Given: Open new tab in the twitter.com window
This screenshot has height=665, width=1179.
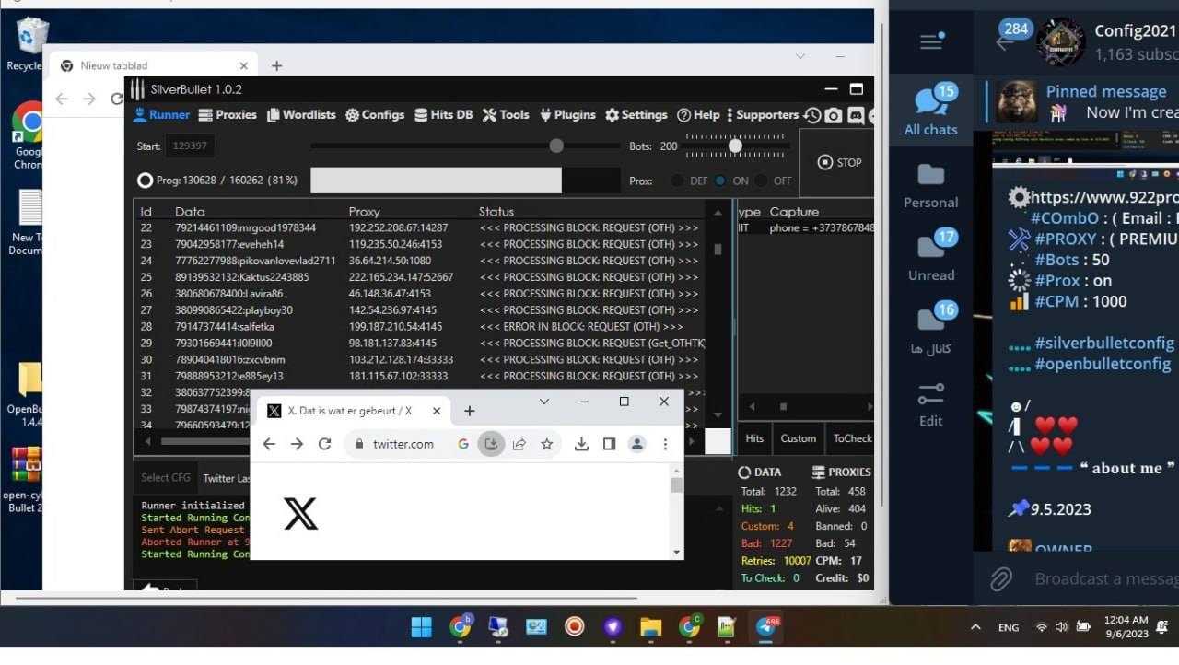Looking at the screenshot, I should pos(469,411).
